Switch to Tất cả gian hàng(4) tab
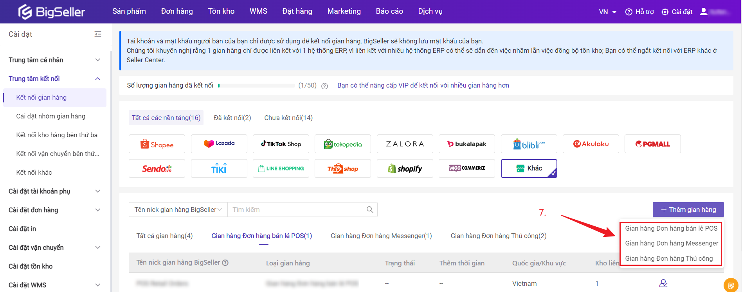 (x=164, y=236)
